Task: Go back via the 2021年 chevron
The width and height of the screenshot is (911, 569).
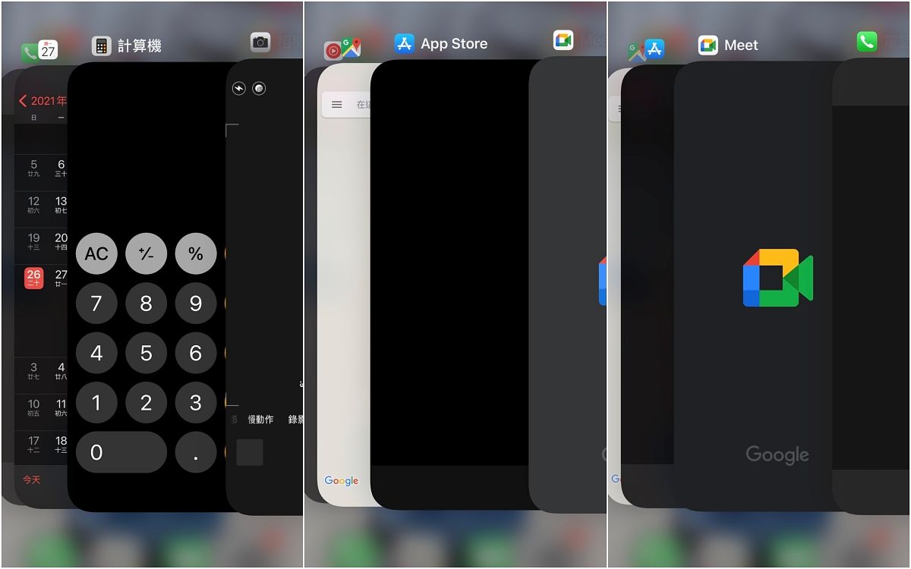Action: pos(24,101)
